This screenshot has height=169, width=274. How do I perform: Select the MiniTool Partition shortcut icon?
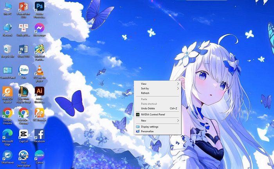pyautogui.click(x=40, y=53)
